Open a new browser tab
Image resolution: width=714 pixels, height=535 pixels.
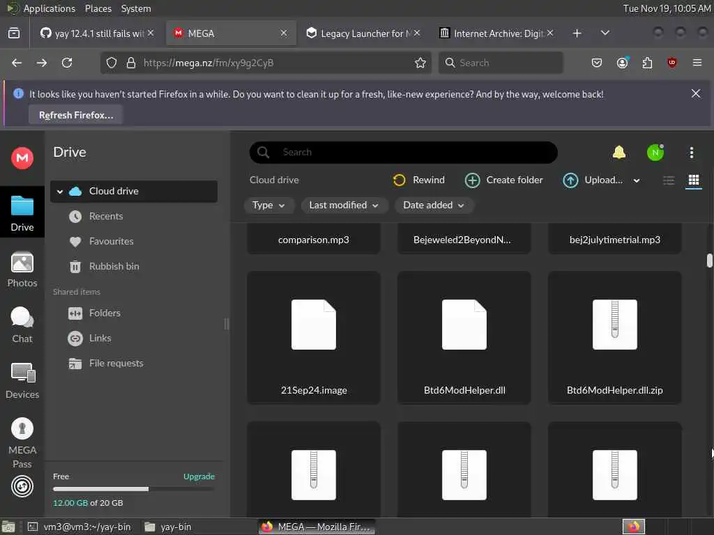tap(577, 33)
